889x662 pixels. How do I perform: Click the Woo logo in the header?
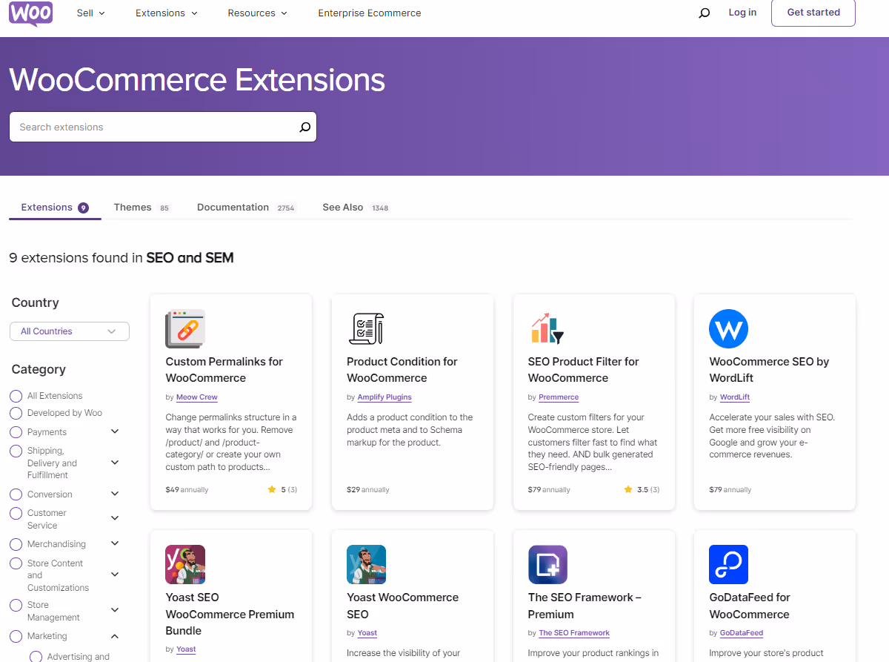pos(30,14)
